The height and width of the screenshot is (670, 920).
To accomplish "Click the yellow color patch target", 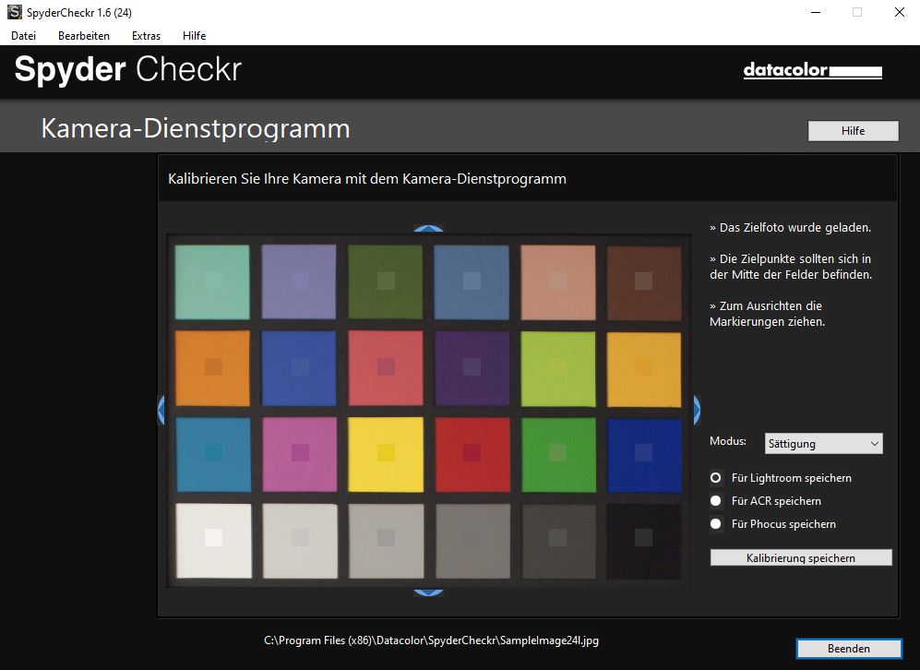I will point(386,452).
